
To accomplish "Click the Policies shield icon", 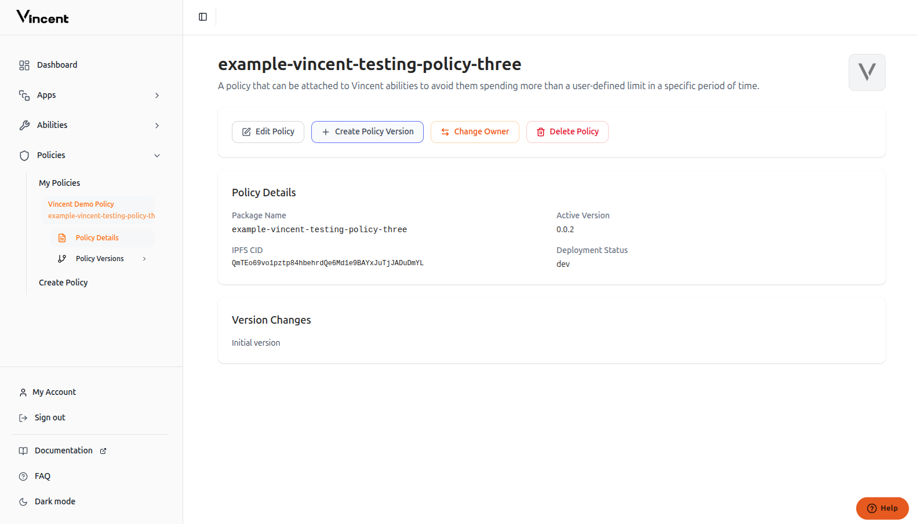I will pos(24,156).
